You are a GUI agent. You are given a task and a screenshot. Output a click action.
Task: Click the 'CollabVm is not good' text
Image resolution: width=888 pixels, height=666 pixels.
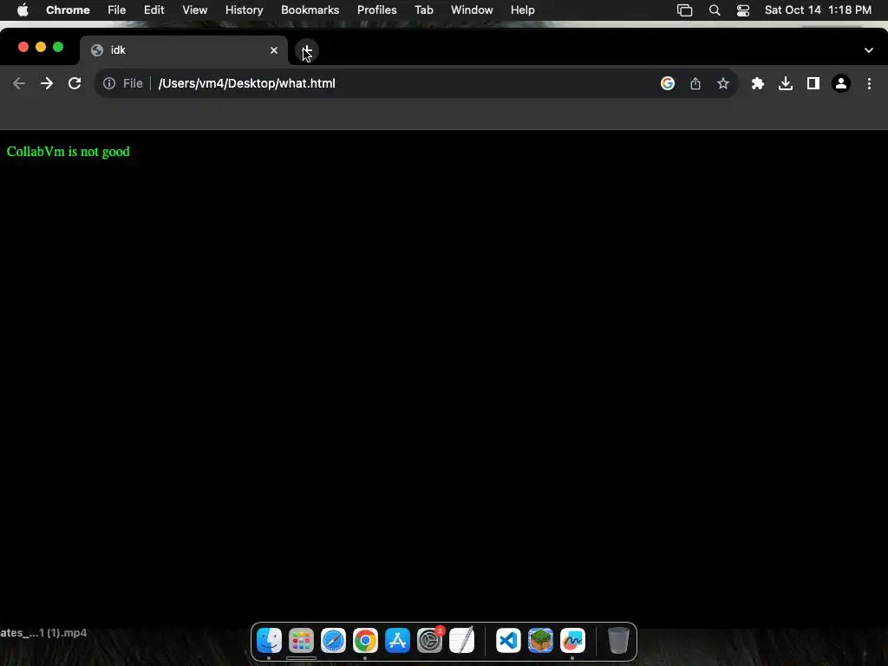click(x=69, y=152)
